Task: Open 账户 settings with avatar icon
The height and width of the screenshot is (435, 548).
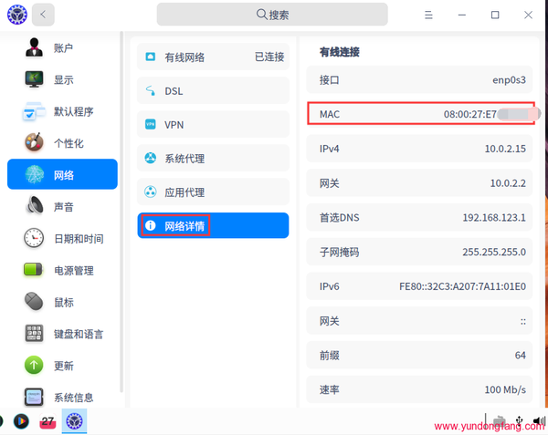Action: [x=34, y=47]
